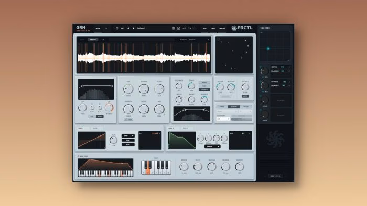Click the FRCTL audio logo

(242, 28)
